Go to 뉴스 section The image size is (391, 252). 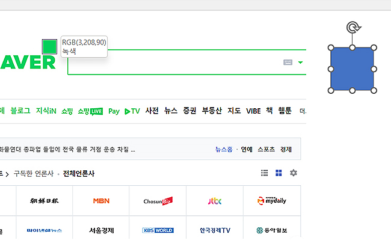click(171, 111)
